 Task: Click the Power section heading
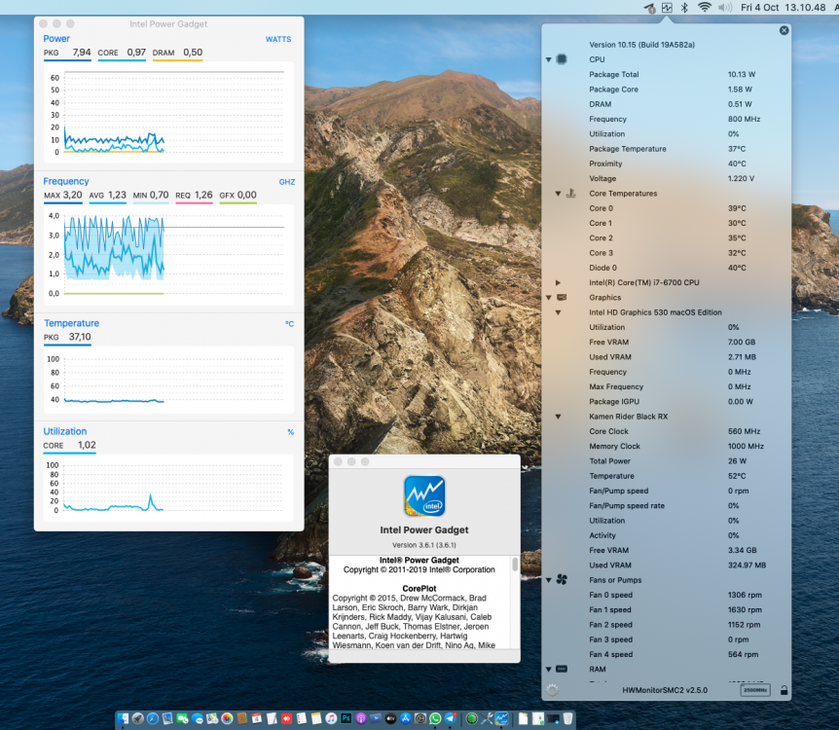point(56,39)
